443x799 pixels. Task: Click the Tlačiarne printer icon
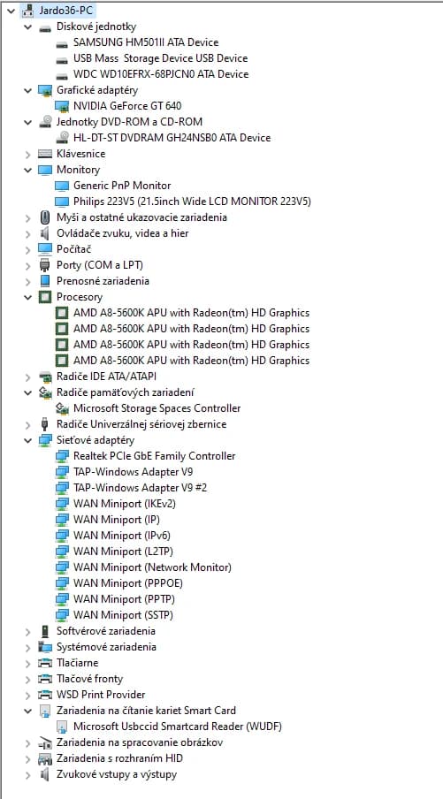click(x=45, y=663)
